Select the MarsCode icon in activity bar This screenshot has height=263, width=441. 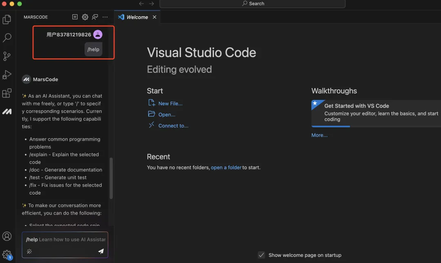click(x=7, y=112)
